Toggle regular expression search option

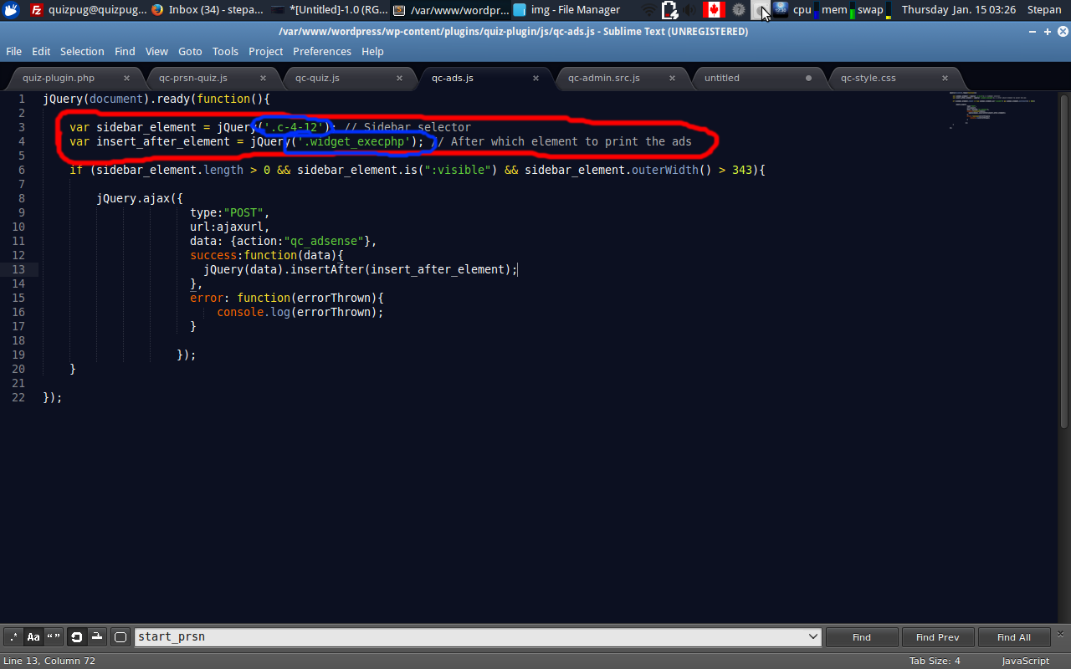[13, 637]
